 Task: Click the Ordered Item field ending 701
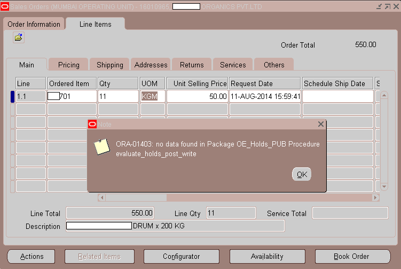pos(72,96)
